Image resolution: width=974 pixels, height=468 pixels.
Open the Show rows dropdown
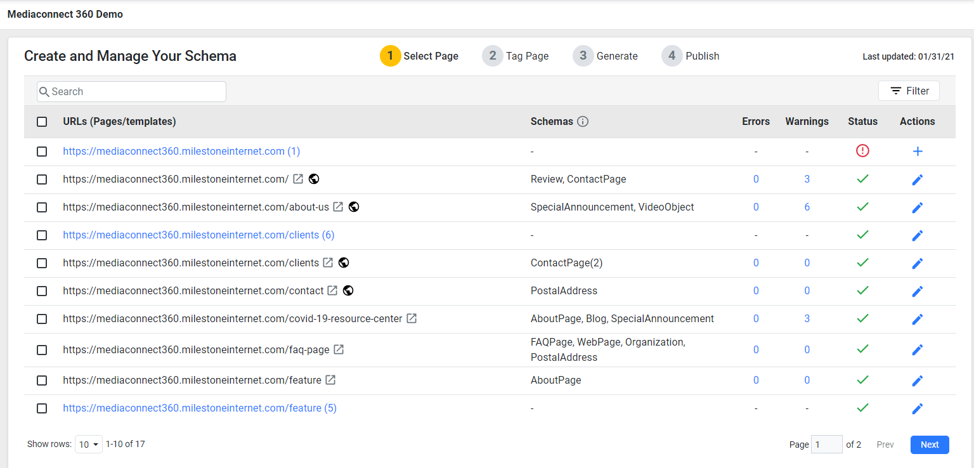(x=88, y=445)
